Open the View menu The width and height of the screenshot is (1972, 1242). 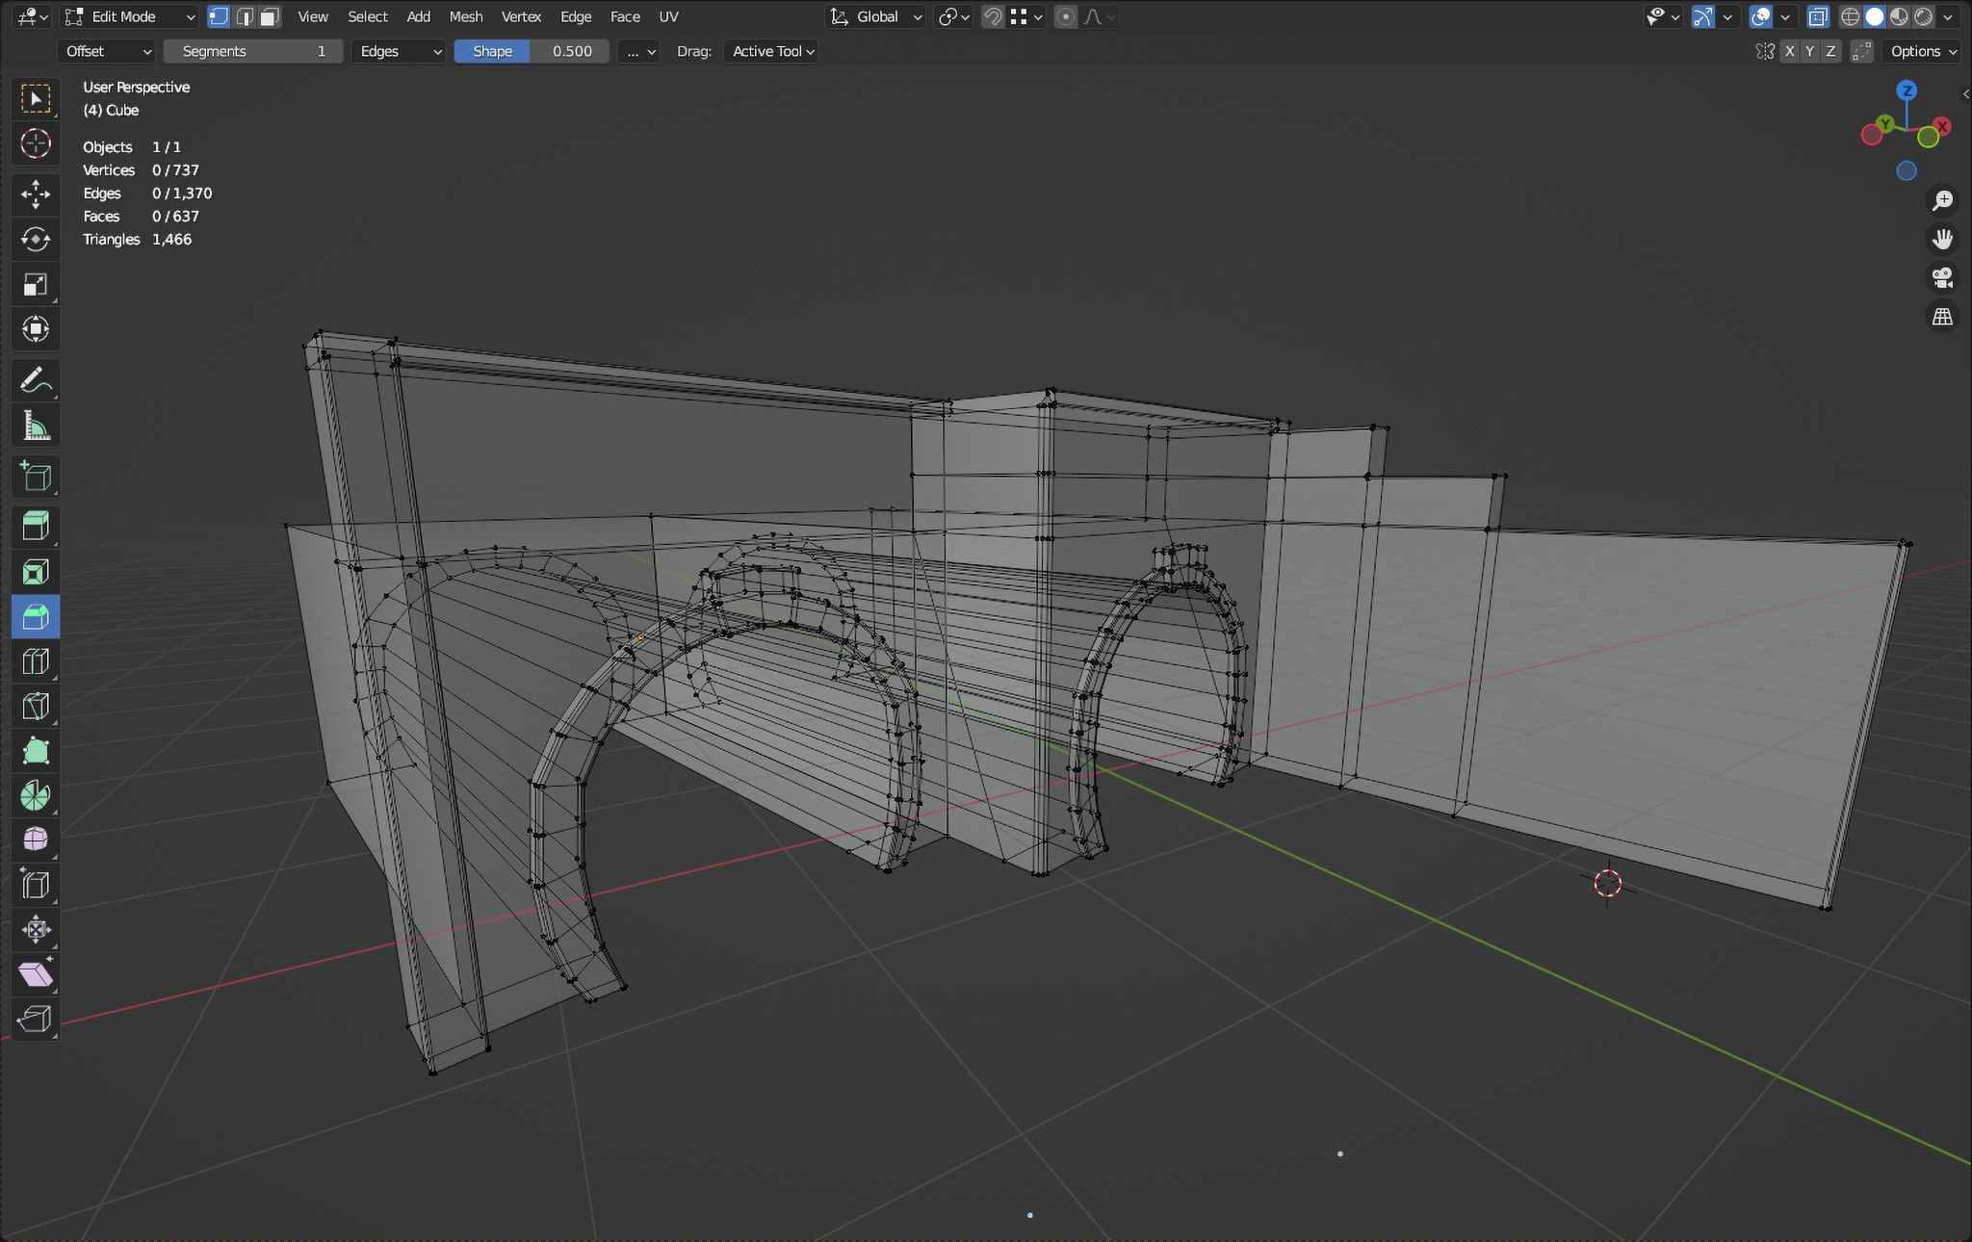313,16
